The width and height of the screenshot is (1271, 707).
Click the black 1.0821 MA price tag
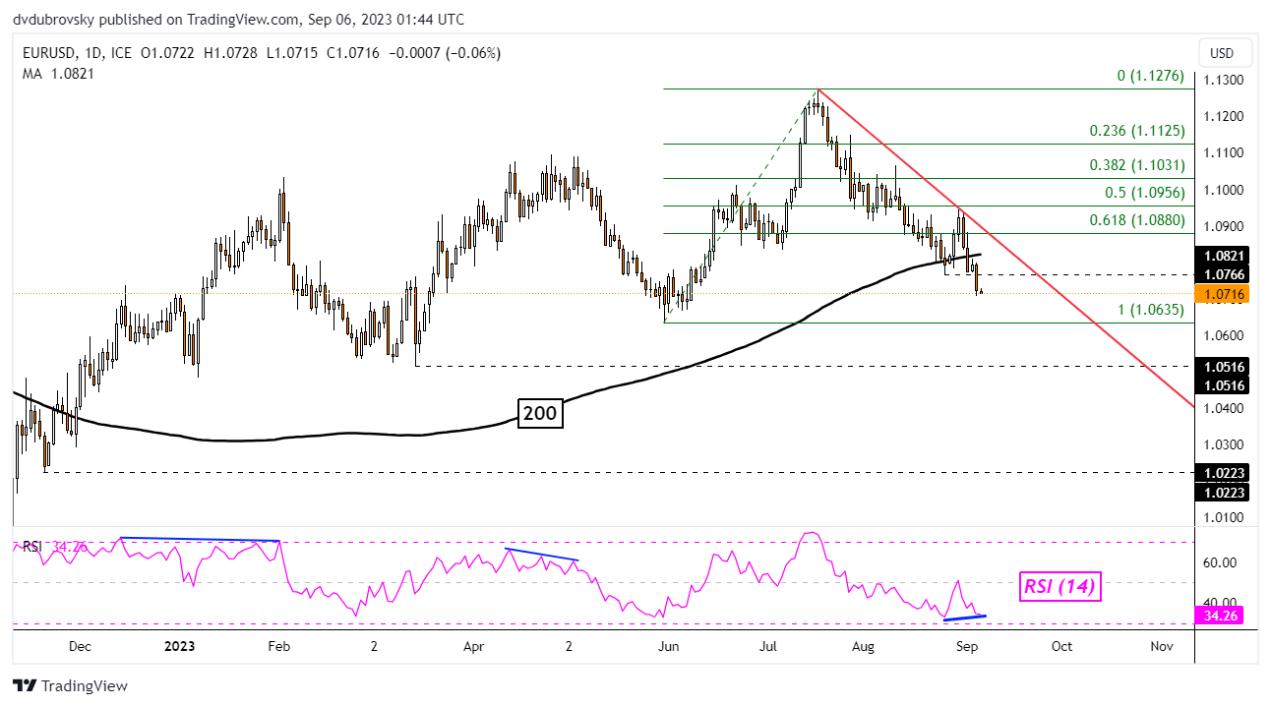click(1224, 254)
